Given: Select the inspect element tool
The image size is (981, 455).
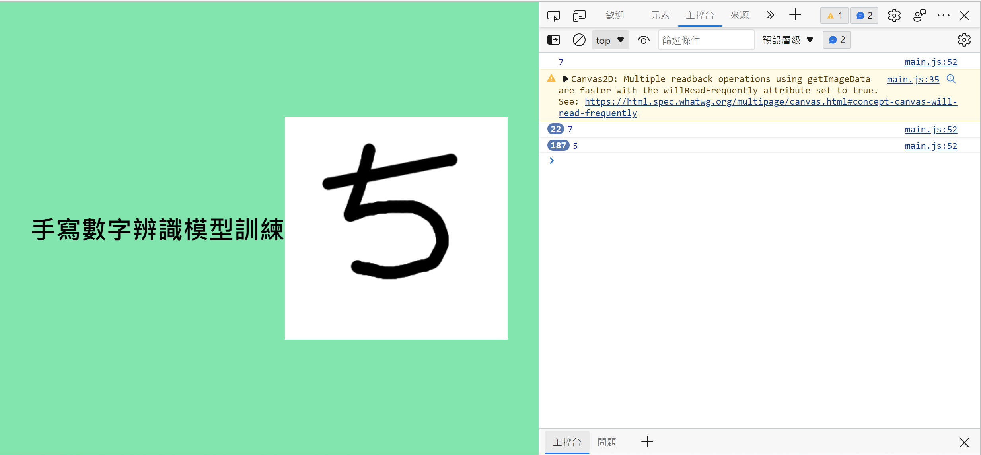Looking at the screenshot, I should pyautogui.click(x=553, y=15).
